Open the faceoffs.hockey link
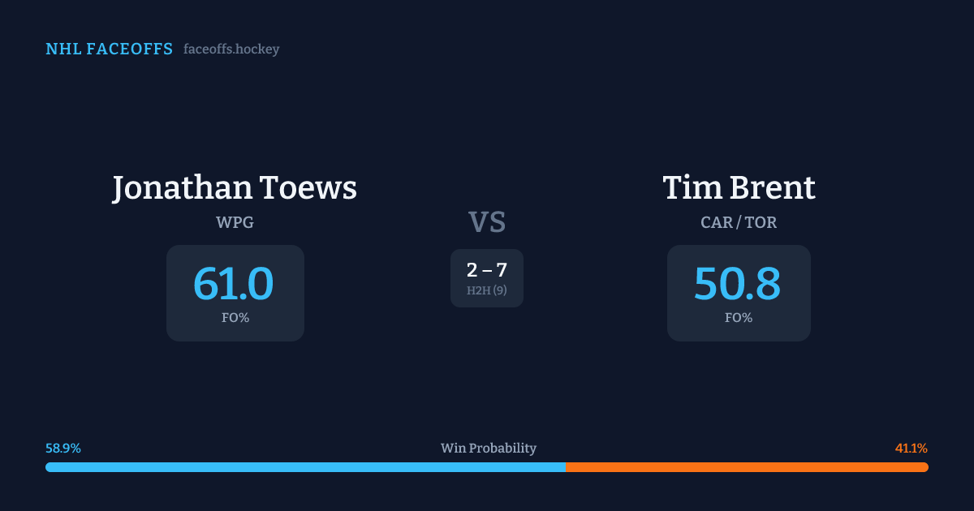The image size is (974, 511). (x=231, y=49)
